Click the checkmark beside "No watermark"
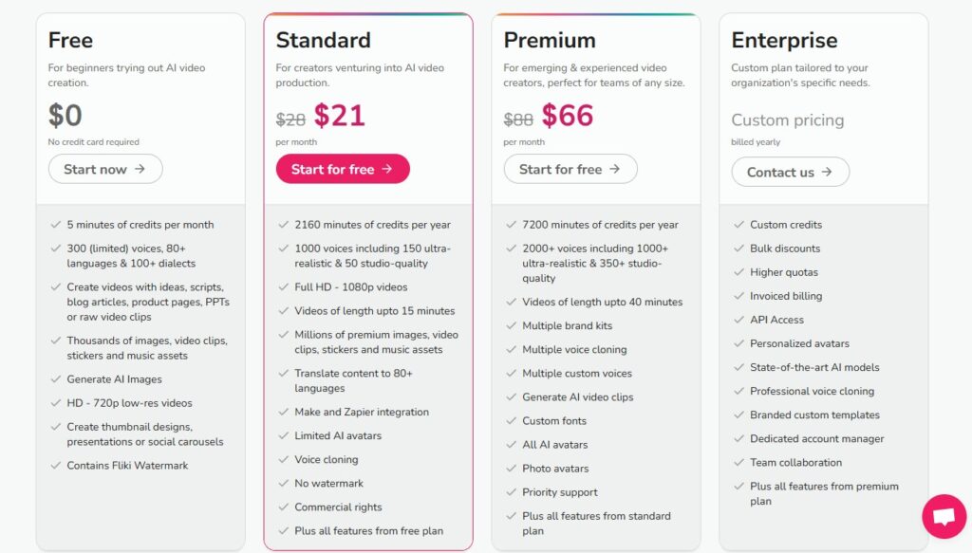Viewport: 972px width, 553px height. [283, 483]
